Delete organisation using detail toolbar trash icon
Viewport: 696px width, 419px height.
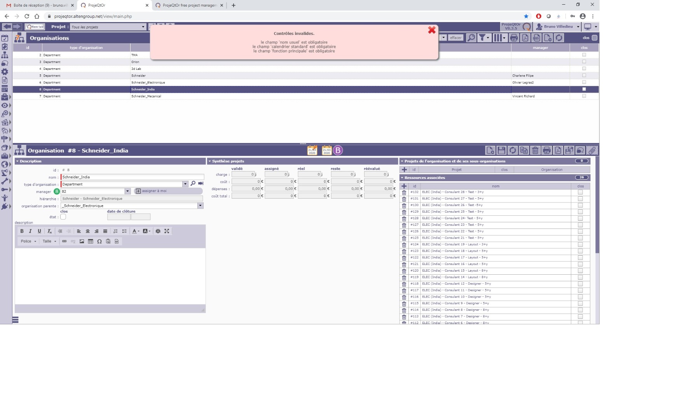tap(535, 151)
